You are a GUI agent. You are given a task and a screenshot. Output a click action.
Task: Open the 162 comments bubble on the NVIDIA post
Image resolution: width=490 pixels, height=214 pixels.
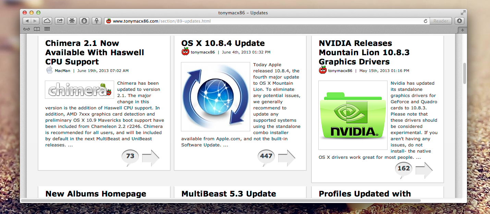coord(404,170)
